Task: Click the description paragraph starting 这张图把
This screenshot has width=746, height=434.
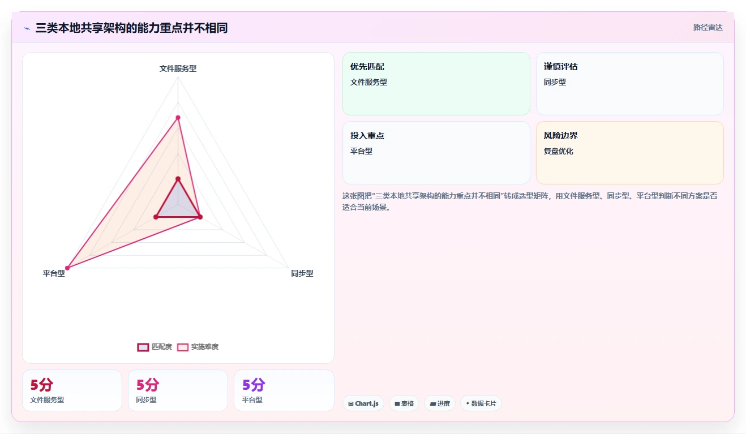Action: 530,201
